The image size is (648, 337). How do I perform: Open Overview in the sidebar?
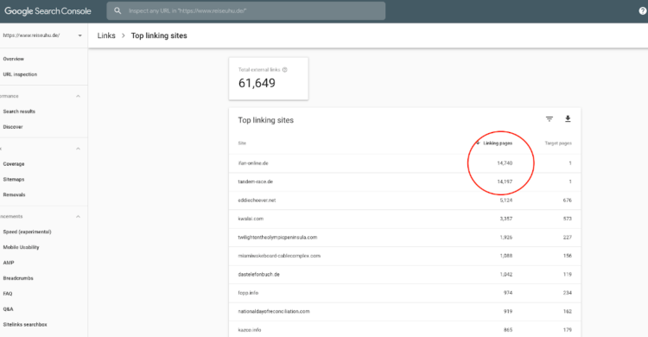14,59
